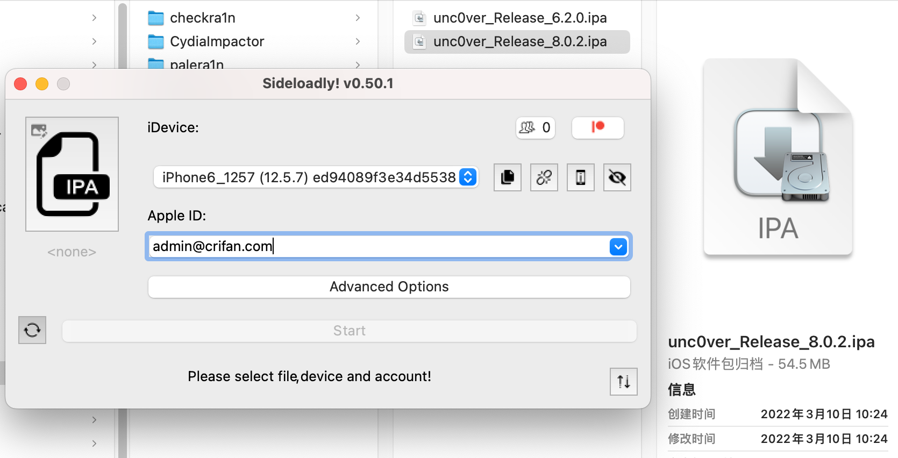Image resolution: width=898 pixels, height=458 pixels.
Task: Open the app queue counter button
Action: tap(536, 128)
